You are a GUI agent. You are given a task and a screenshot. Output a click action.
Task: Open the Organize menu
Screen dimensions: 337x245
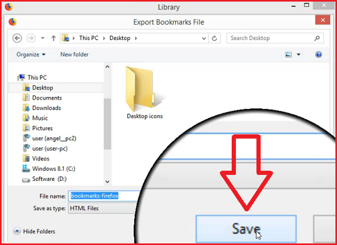click(x=31, y=54)
